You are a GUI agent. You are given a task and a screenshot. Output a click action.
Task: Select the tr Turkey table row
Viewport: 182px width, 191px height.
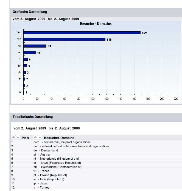tap(41, 187)
